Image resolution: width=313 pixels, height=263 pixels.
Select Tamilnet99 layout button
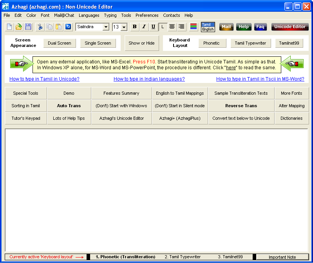289,43
